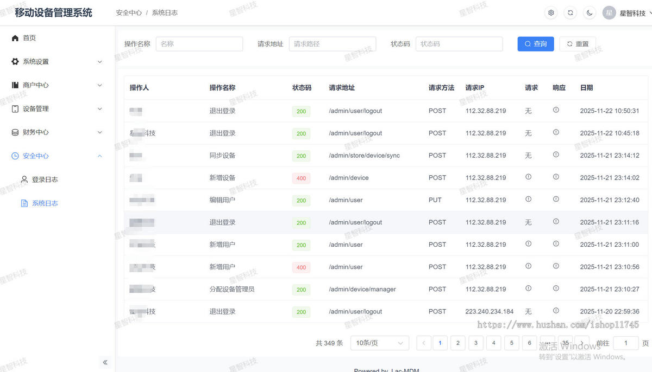Click the 查询 search button
Screen dimensions: 652x372
coord(536,44)
